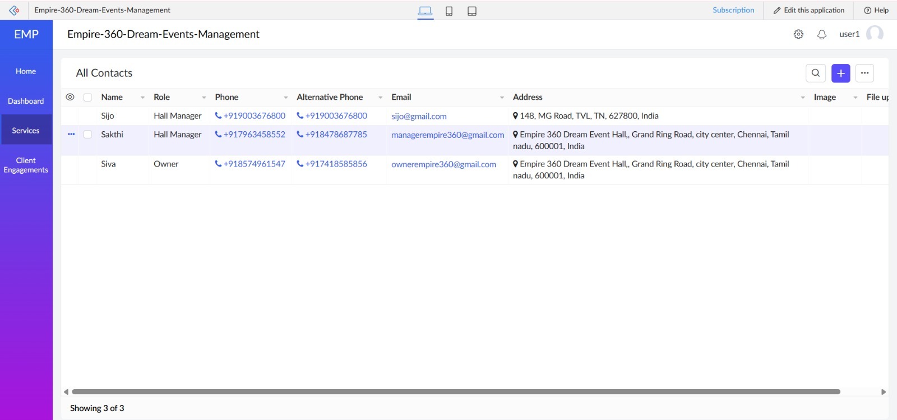This screenshot has width=897, height=420.
Task: Tick the checkbox for the Sakthi row
Action: point(87,135)
